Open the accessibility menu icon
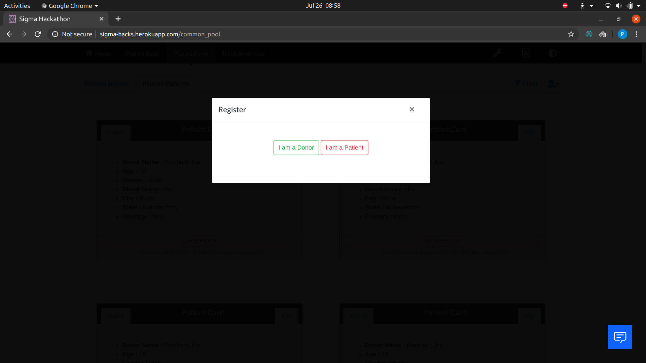 [x=582, y=6]
